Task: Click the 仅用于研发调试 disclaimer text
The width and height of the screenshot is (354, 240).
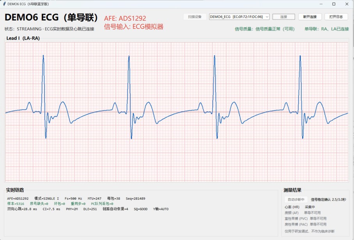Action: [x=310, y=231]
